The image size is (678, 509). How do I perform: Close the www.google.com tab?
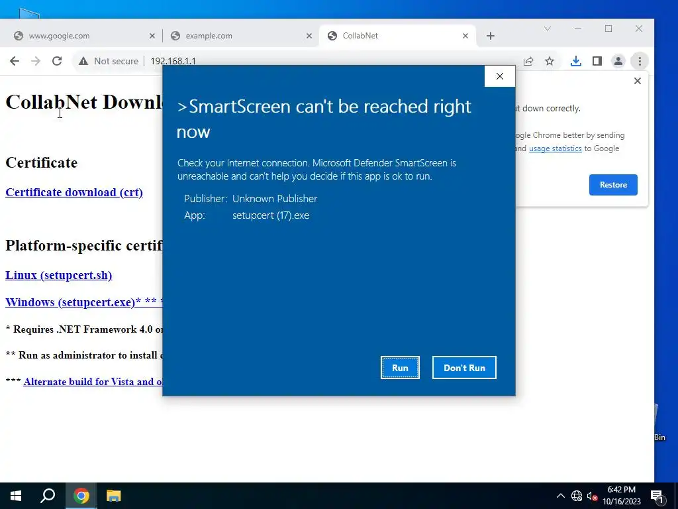(152, 36)
